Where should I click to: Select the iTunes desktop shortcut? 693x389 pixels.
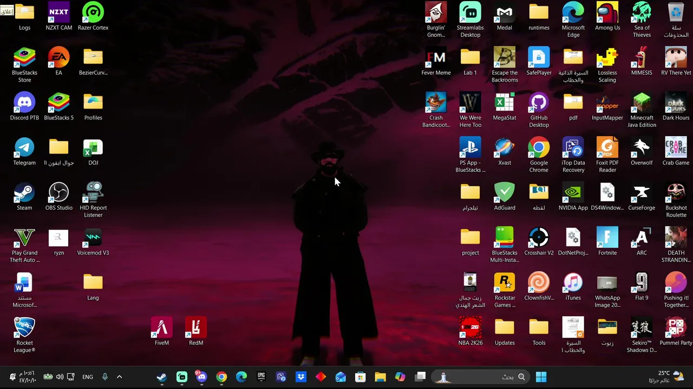[573, 287]
